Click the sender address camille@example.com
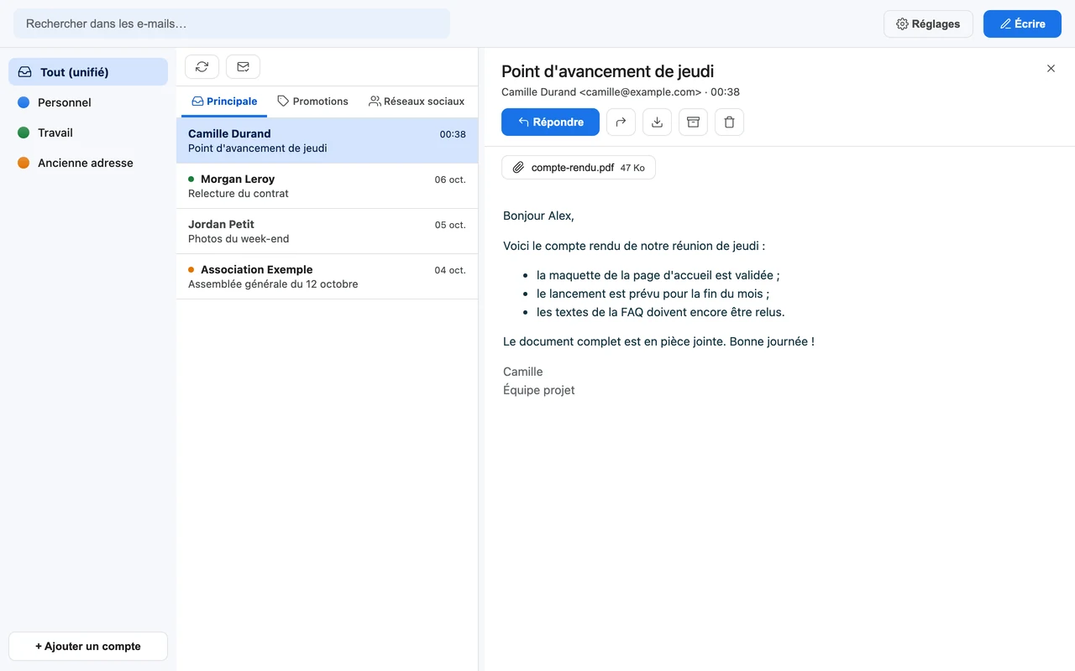This screenshot has width=1075, height=671. pos(640,92)
